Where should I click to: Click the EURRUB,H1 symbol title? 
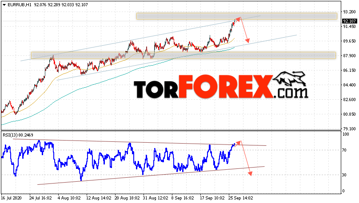pyautogui.click(x=20, y=5)
